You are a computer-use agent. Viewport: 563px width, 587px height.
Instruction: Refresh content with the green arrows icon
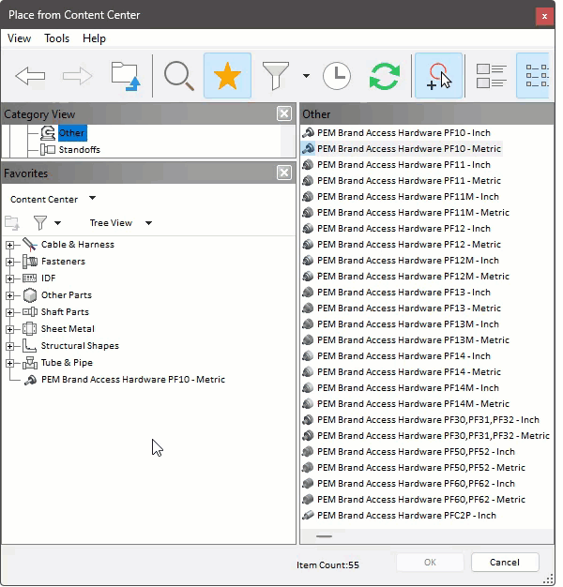click(x=385, y=76)
